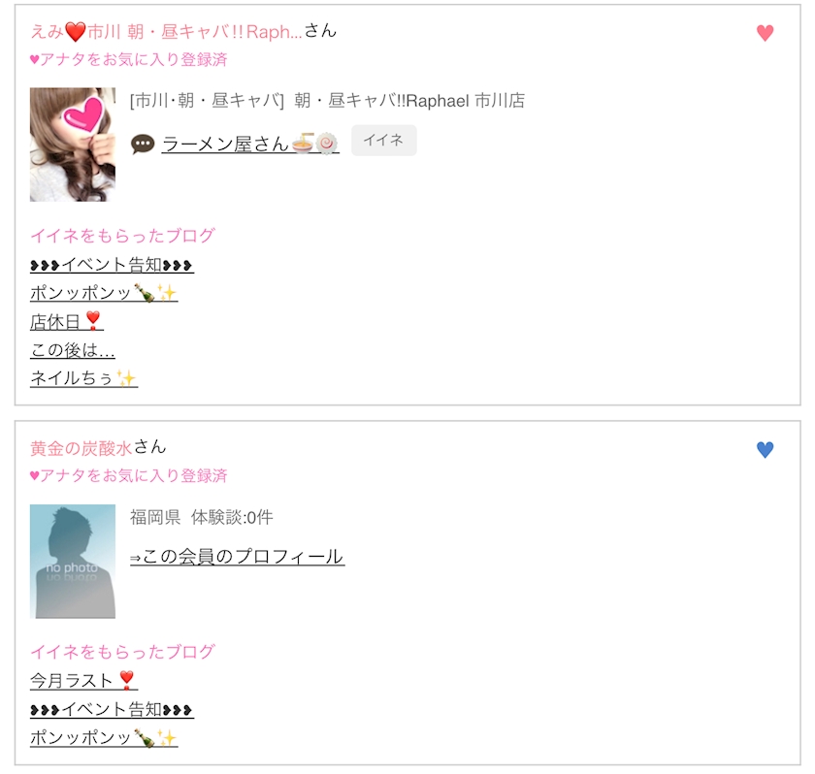Open first イベント告知 blog link under えみ
The height and width of the screenshot is (774, 815).
coord(112,265)
